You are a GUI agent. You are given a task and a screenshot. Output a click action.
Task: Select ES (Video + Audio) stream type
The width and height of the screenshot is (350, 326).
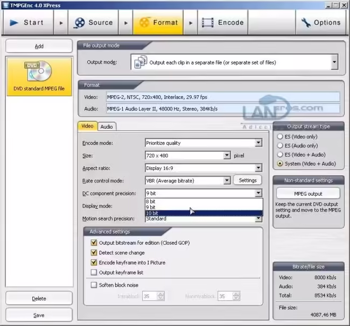tap(280, 154)
